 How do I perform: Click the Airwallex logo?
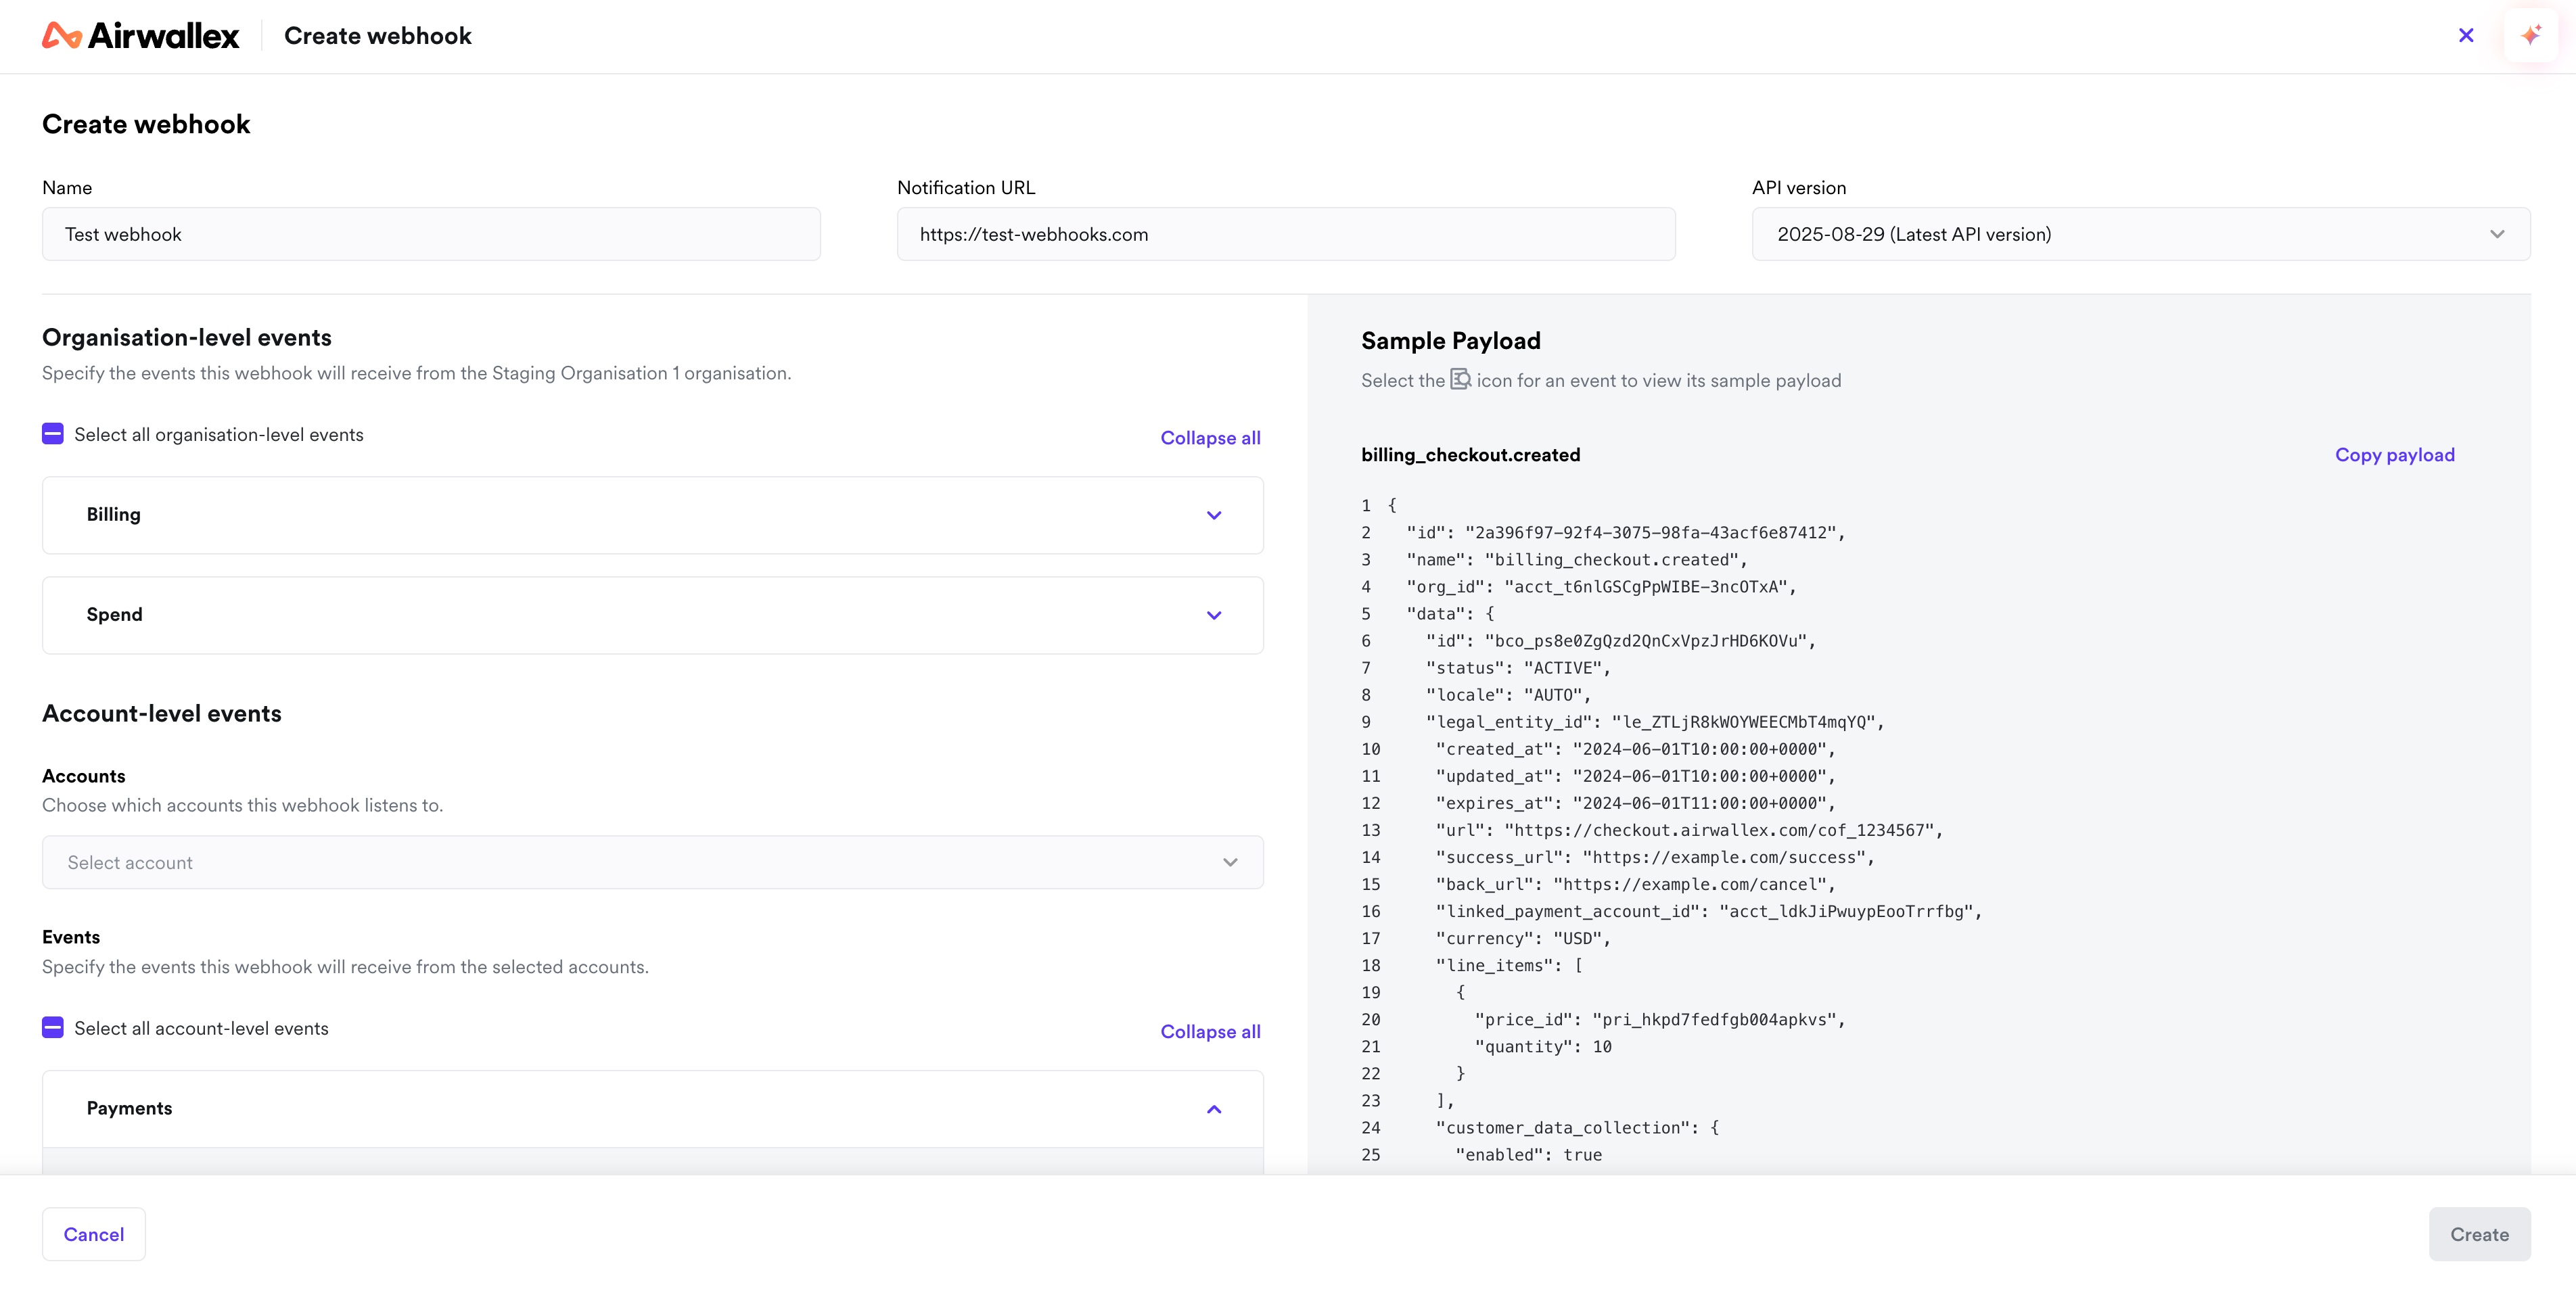140,35
